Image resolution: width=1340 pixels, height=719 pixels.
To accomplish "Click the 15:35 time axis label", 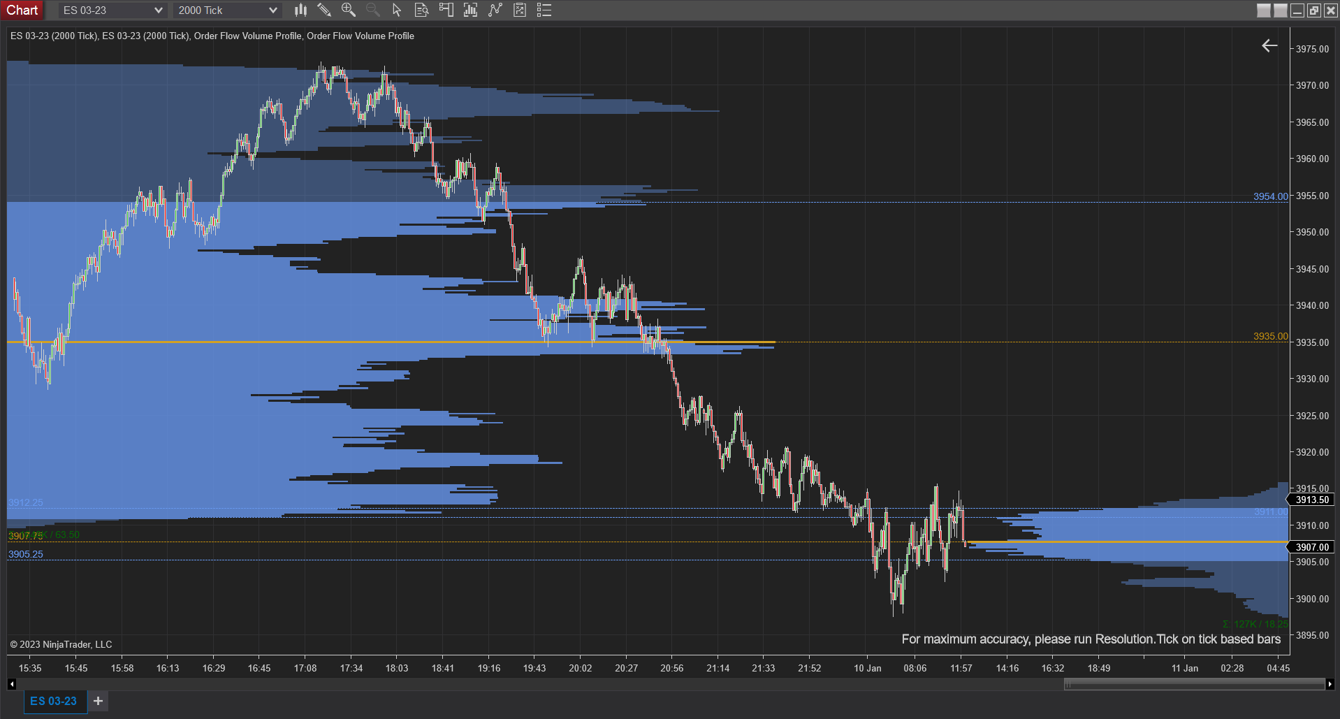I will 30,668.
